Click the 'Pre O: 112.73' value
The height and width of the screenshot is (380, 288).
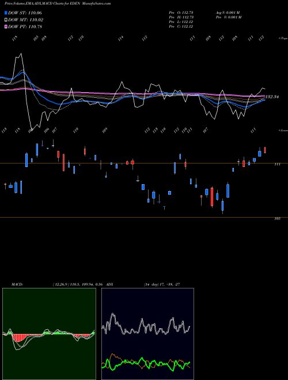coord(181,13)
